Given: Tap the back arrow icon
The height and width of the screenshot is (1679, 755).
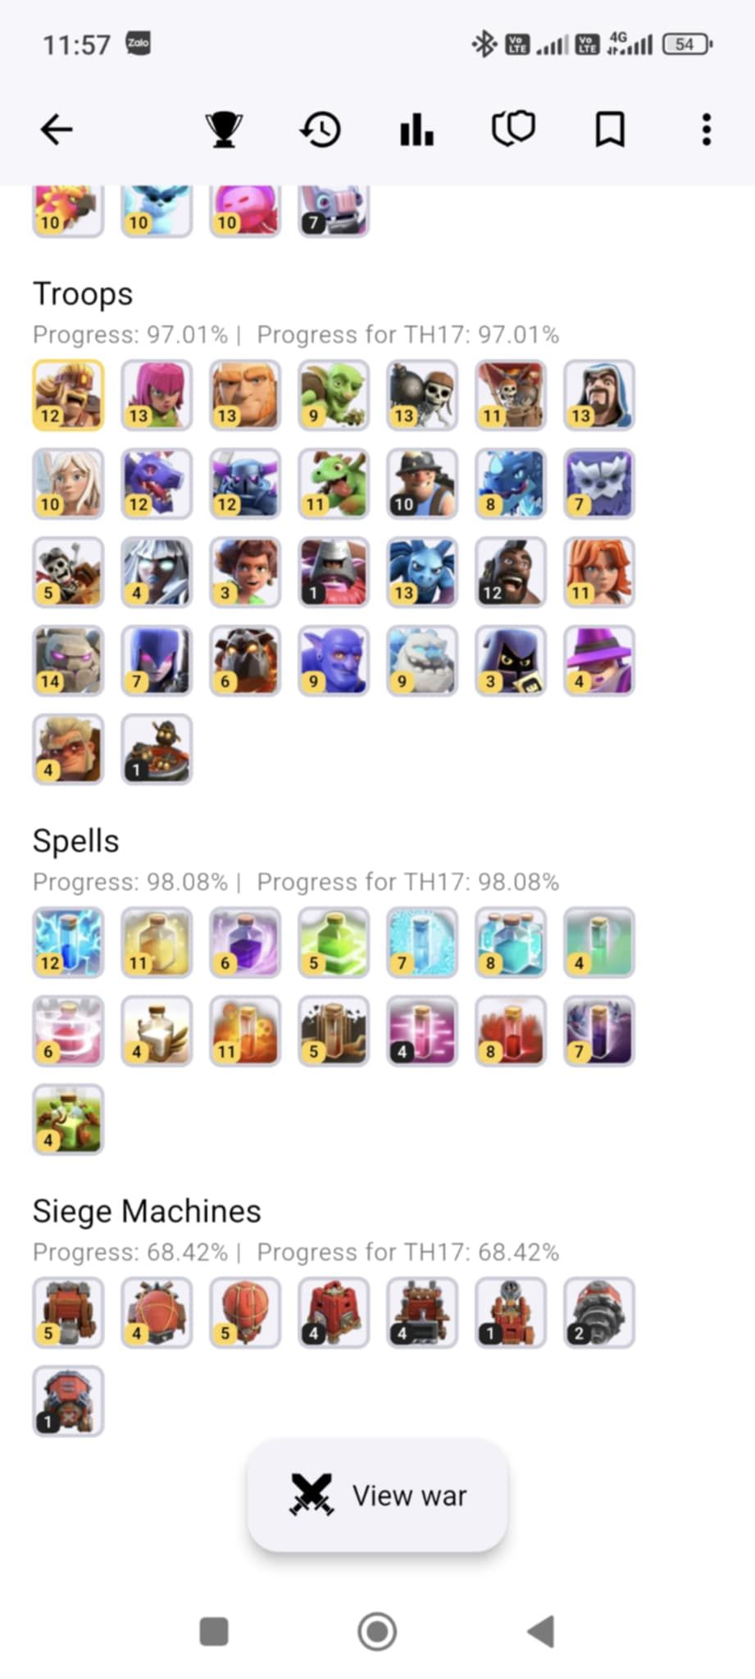Looking at the screenshot, I should (x=57, y=130).
